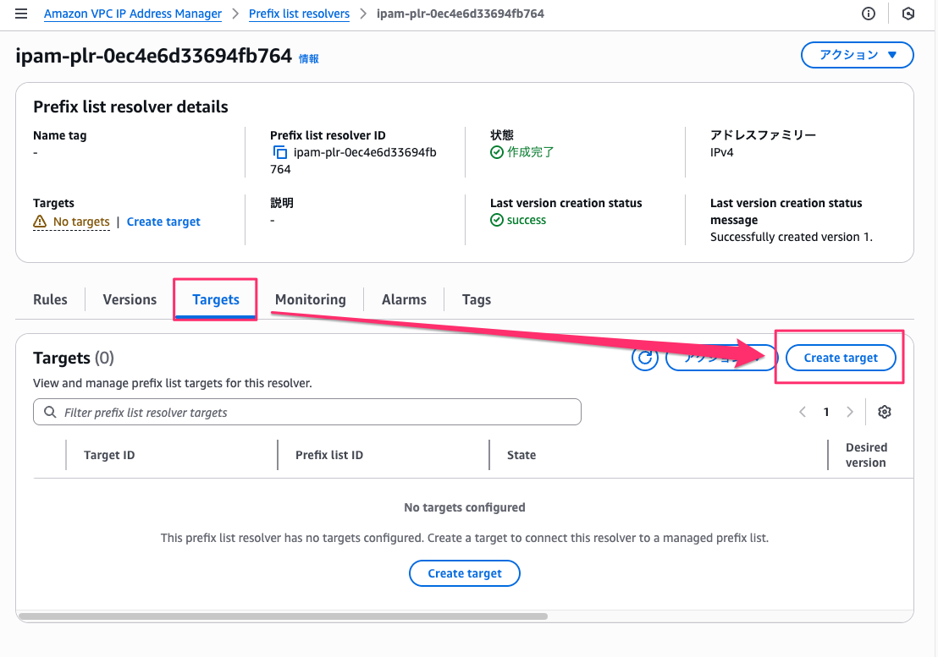Refresh the Targets table
The width and height of the screenshot is (938, 657).
click(x=645, y=358)
